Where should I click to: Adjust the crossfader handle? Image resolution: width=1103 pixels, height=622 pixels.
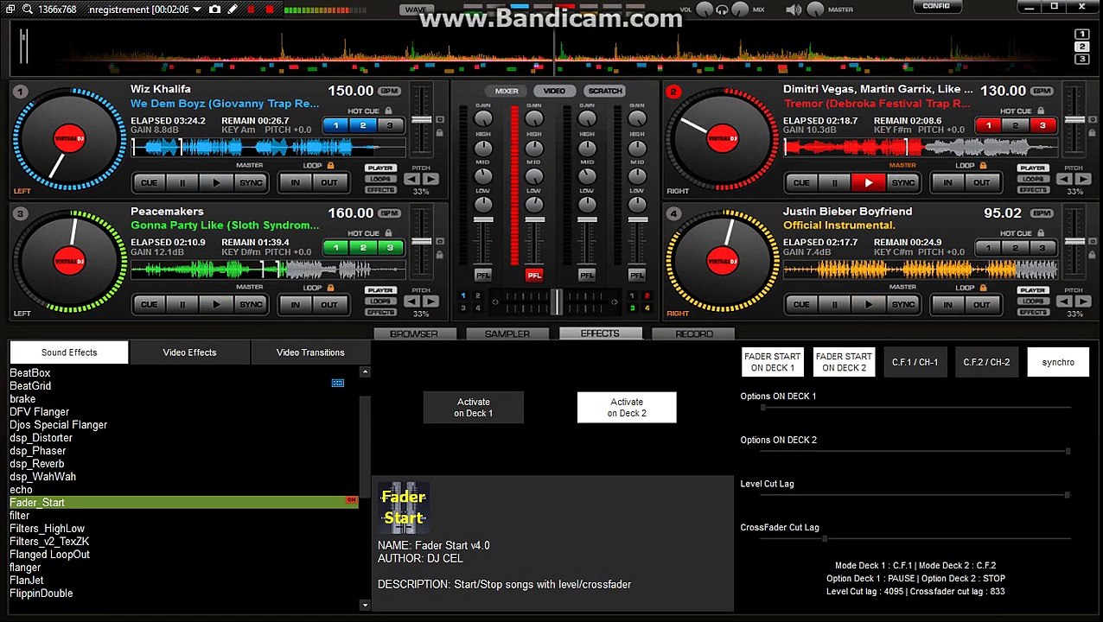tap(558, 301)
